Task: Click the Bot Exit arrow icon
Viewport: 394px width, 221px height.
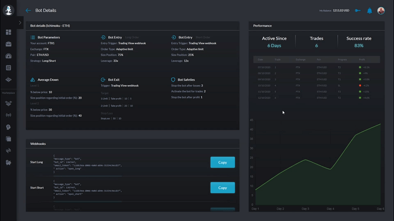Action: click(103, 80)
